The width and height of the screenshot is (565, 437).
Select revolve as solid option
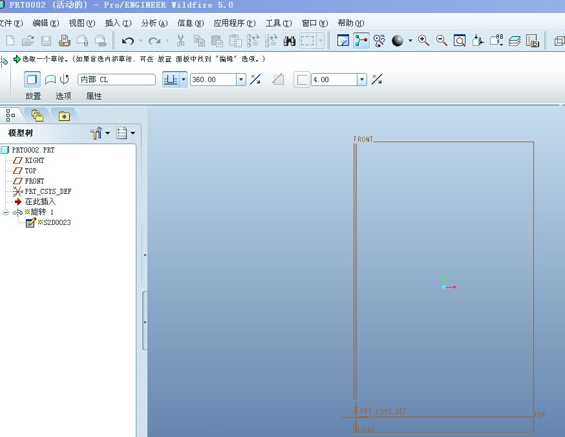tap(32, 80)
